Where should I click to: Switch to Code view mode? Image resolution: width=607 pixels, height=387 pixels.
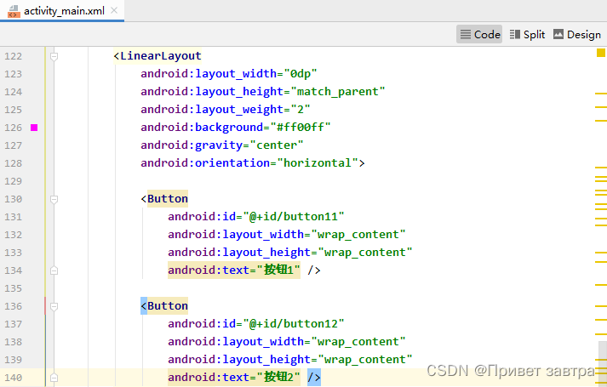tap(479, 34)
